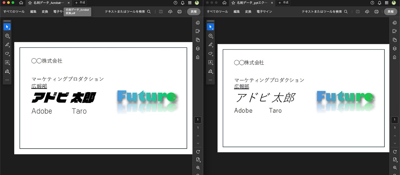Image resolution: width=400 pixels, height=175 pixels.
Task: Save the file in left window
Action: (x=161, y=12)
